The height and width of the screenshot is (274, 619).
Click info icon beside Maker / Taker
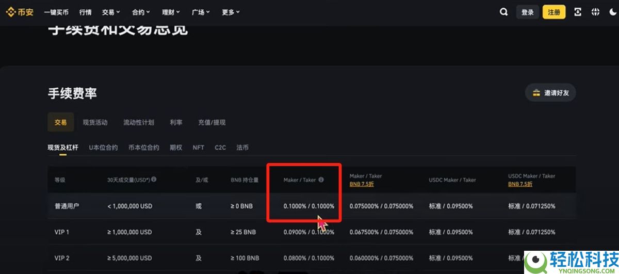tap(321, 180)
